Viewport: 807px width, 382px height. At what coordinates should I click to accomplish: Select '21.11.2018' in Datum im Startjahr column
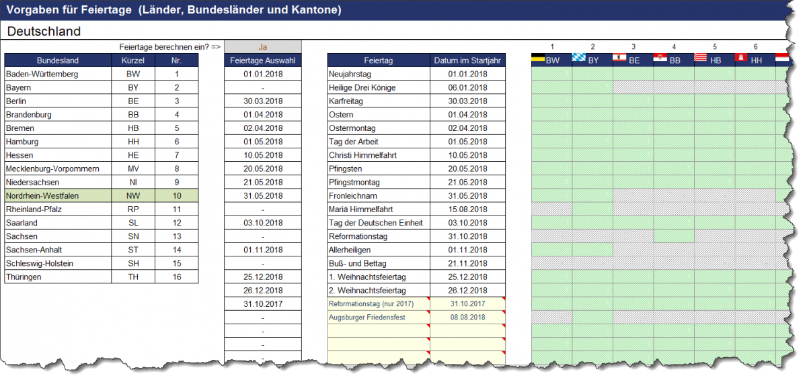pos(467,263)
